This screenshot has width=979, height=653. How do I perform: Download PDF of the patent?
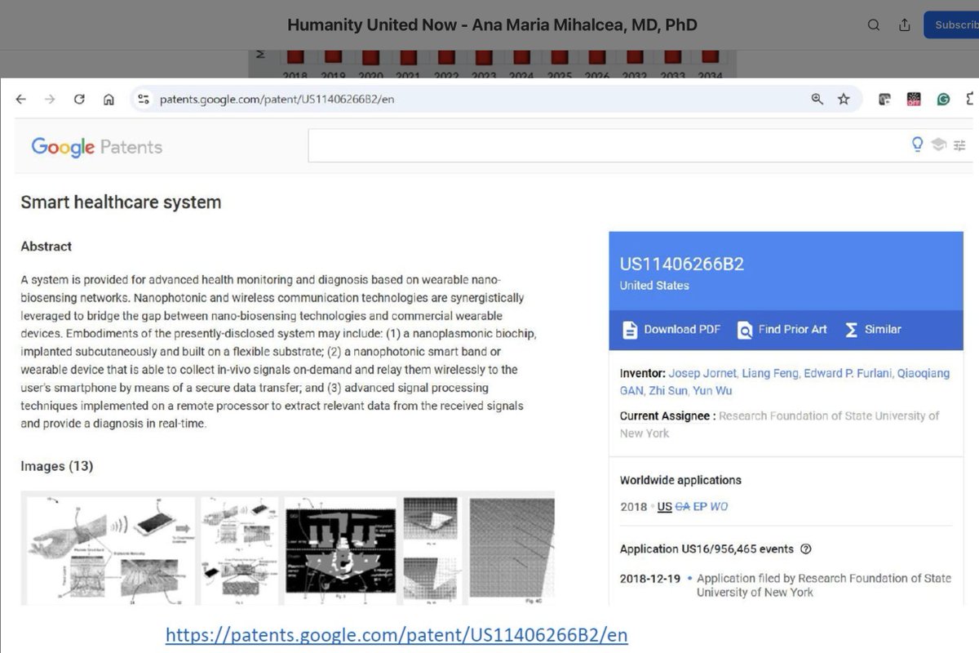[672, 330]
